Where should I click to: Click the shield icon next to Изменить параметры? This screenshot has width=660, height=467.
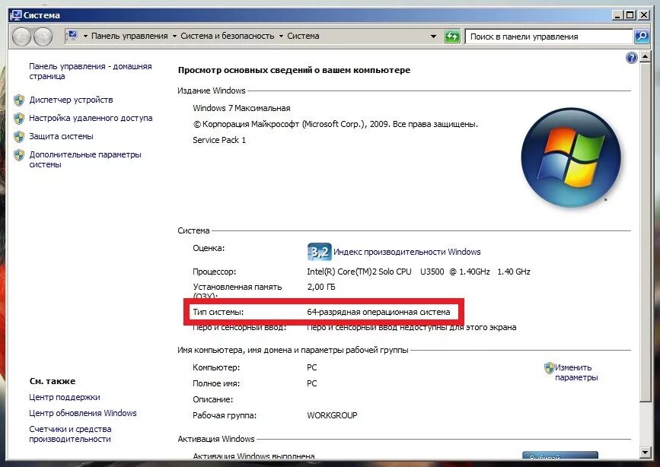click(550, 368)
